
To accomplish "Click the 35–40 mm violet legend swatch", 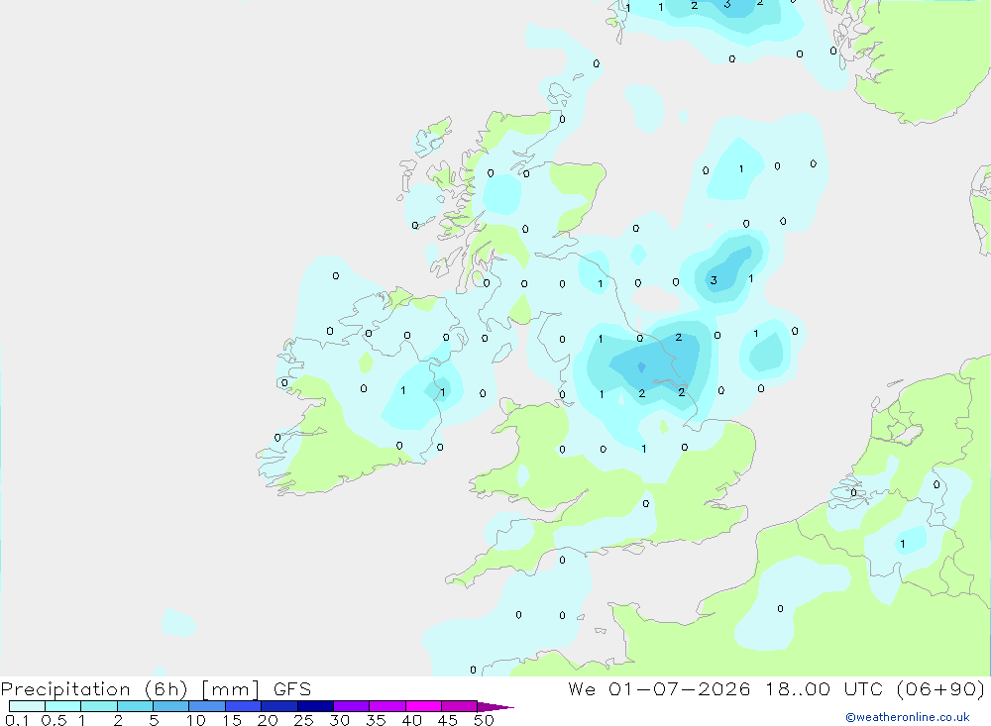I will [x=386, y=706].
